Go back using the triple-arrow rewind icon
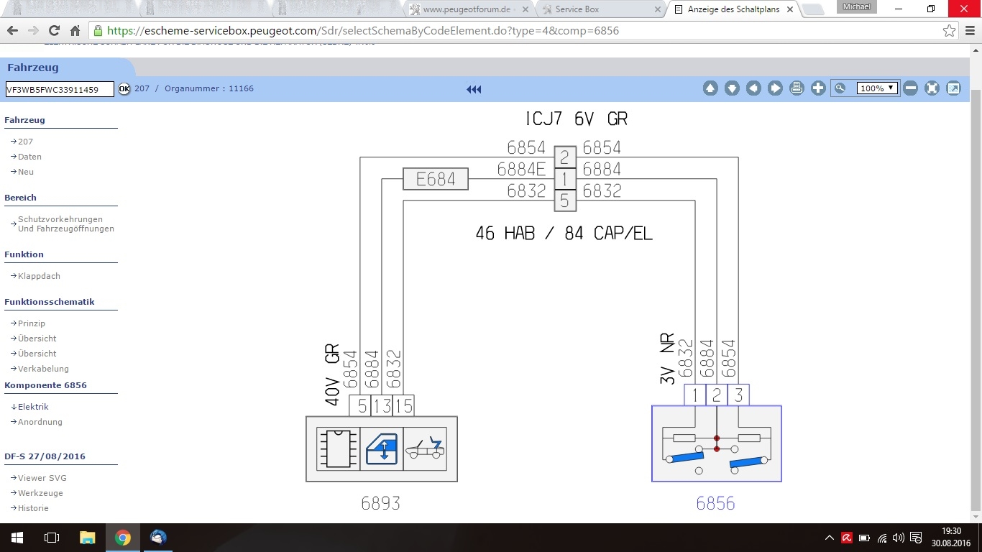The image size is (982, 552). [474, 89]
